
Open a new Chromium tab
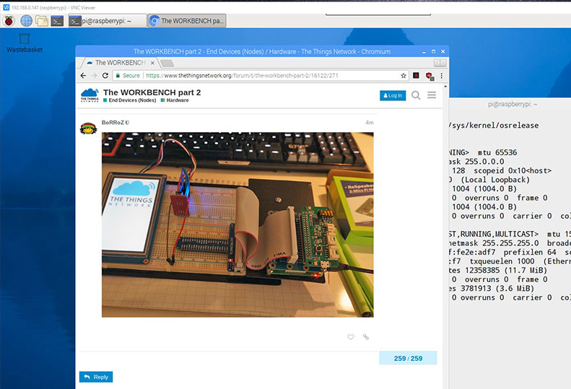(167, 64)
